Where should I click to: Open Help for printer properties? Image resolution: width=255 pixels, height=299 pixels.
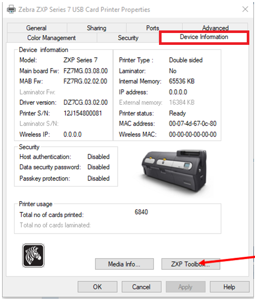pos(229,287)
